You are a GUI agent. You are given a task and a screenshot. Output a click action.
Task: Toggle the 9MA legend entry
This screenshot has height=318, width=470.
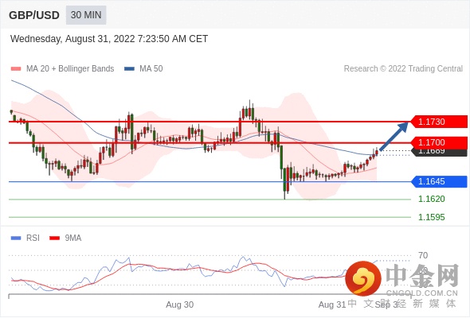coord(65,238)
